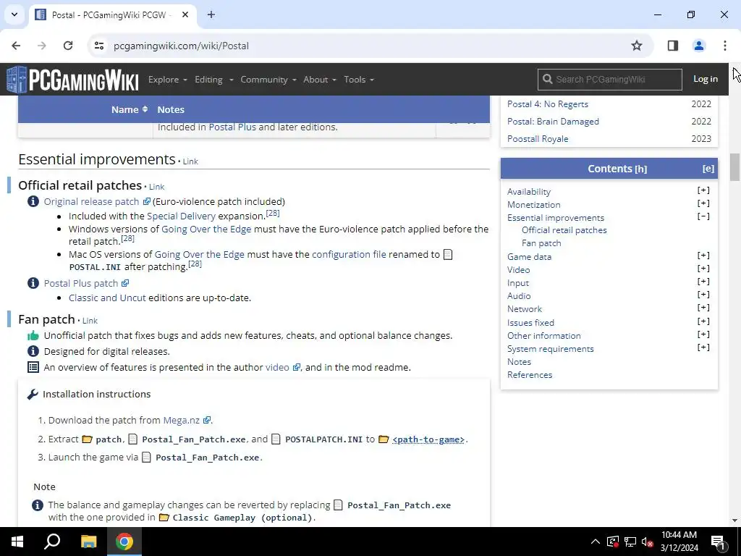Screen dimensions: 741x556
Task: Open the tab search chevron
Action: (x=14, y=14)
